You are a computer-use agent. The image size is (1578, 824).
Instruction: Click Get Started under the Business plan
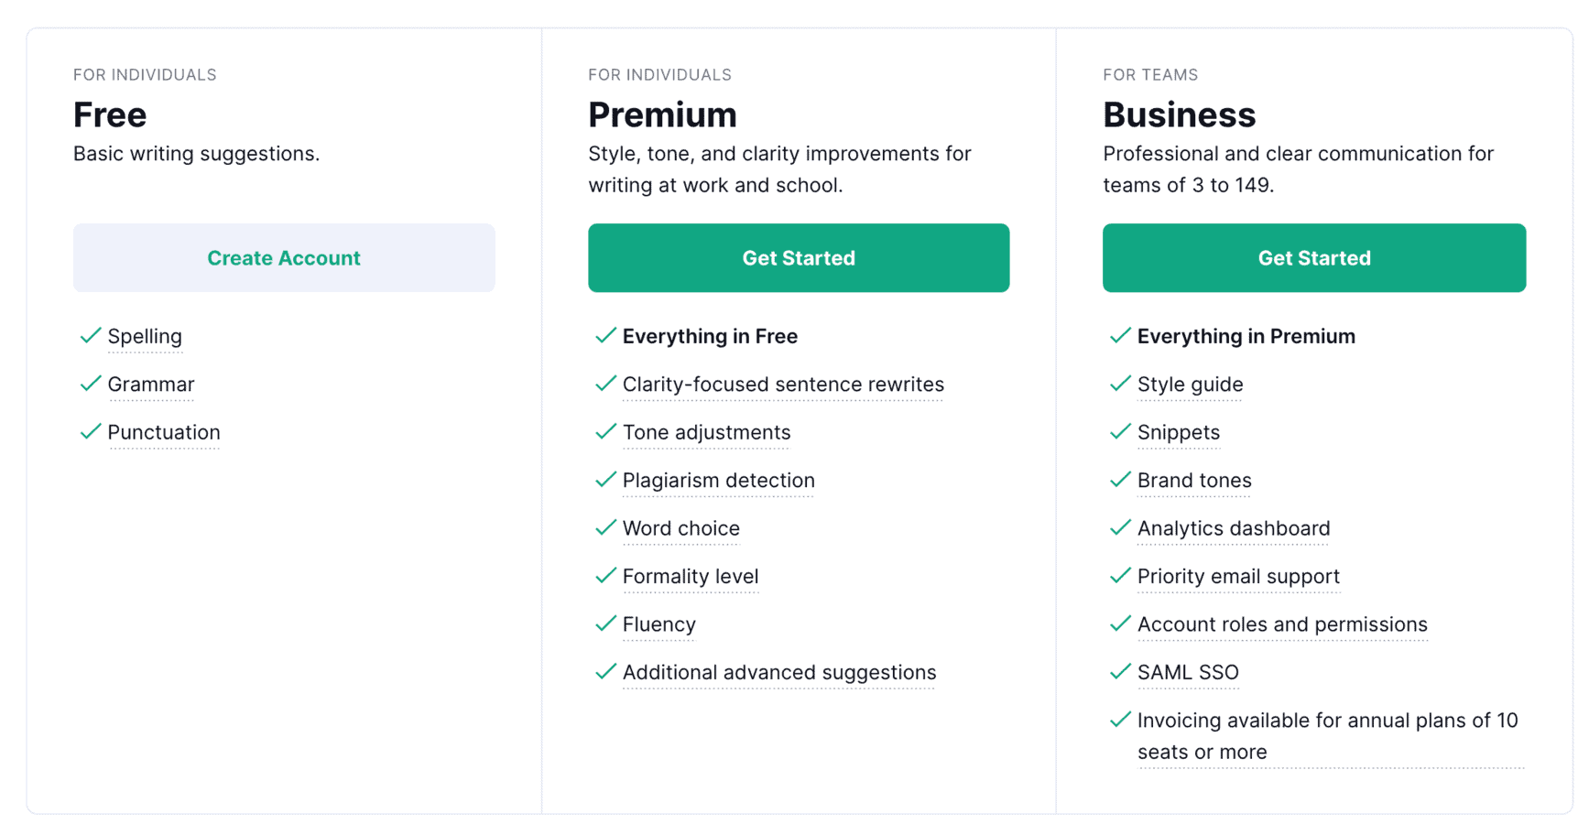1313,257
